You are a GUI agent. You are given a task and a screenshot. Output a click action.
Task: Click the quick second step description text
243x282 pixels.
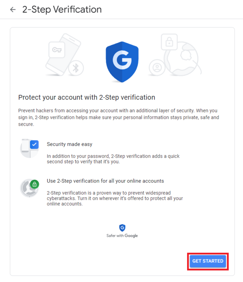click(113, 159)
